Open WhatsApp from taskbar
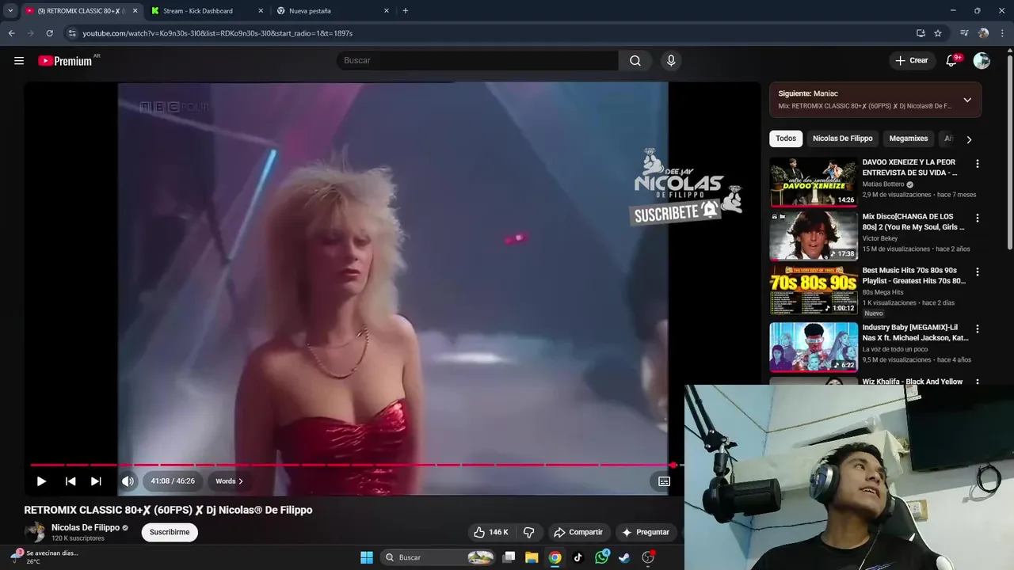This screenshot has height=570, width=1014. [601, 557]
